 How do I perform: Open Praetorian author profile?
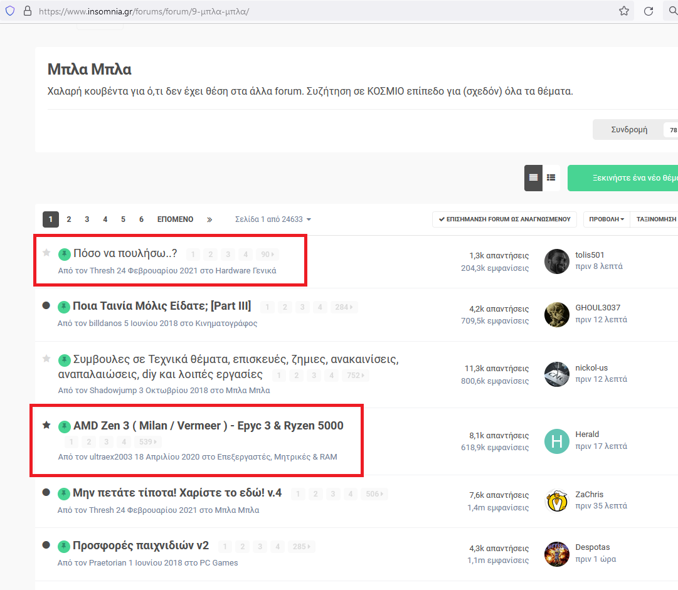[x=107, y=563]
